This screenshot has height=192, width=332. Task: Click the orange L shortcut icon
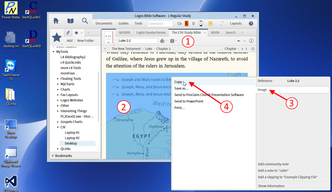point(186,23)
